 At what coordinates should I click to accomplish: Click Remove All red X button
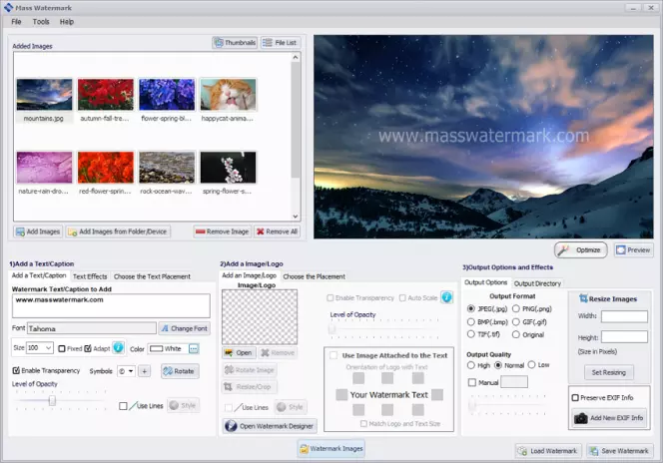(x=277, y=231)
